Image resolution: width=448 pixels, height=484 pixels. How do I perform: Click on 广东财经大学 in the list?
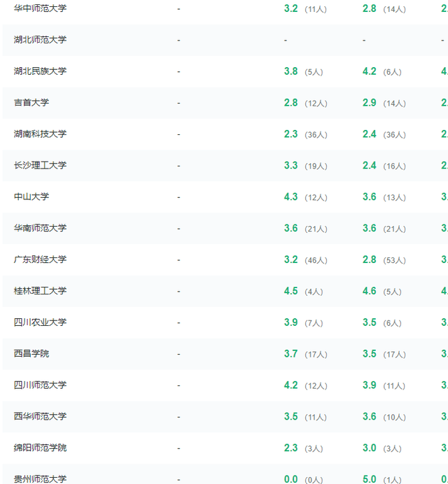(x=40, y=259)
